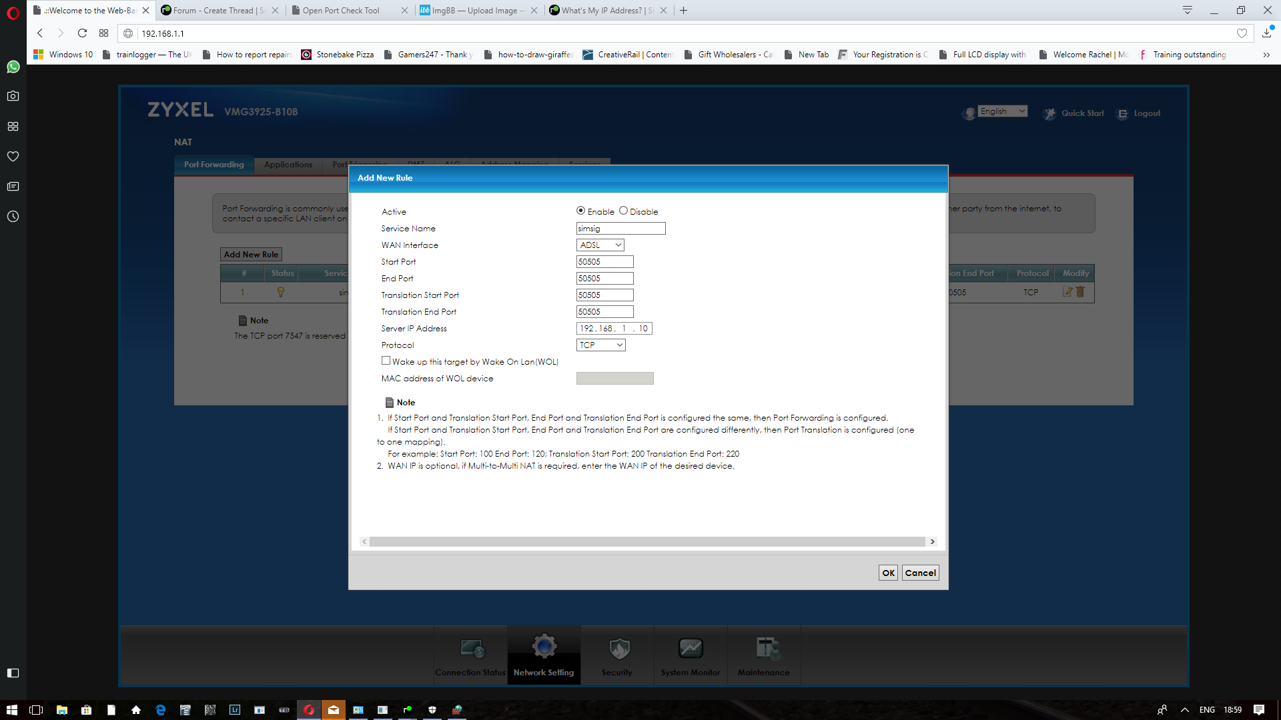Open Windows Start menu

(12, 710)
